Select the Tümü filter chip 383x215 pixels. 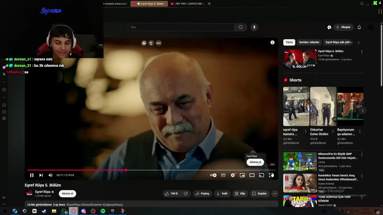(289, 42)
